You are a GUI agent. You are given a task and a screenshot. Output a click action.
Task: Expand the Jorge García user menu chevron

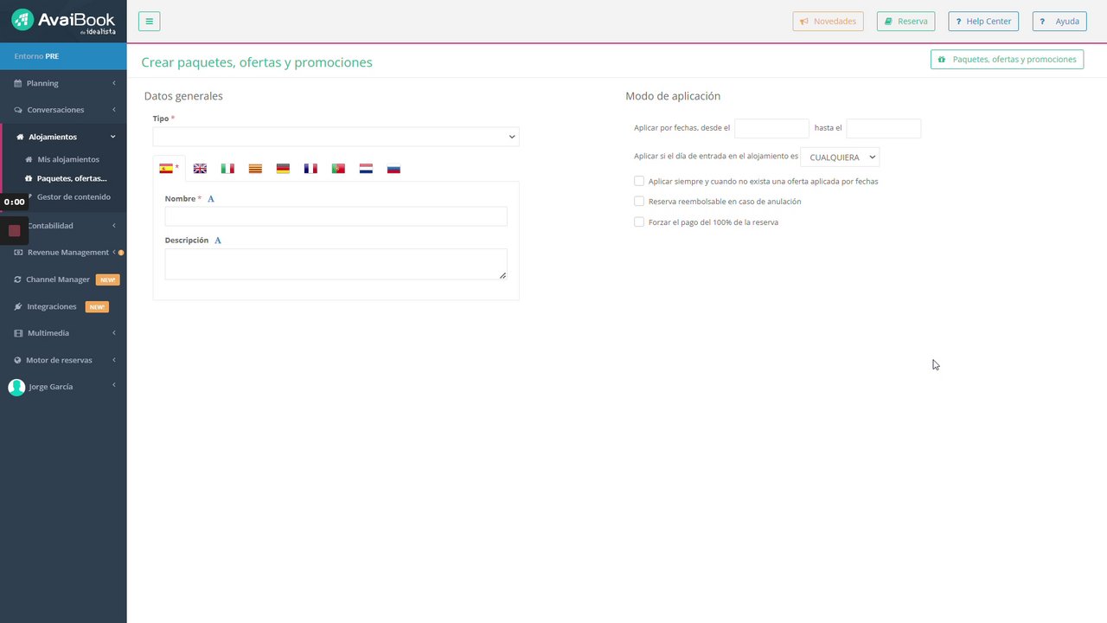coord(114,385)
